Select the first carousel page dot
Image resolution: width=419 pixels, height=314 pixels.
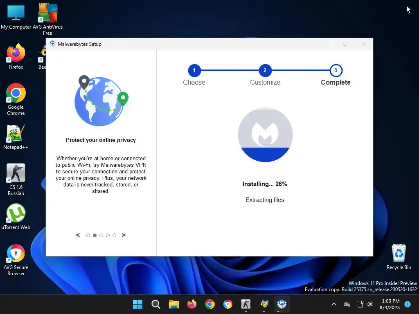coord(88,235)
